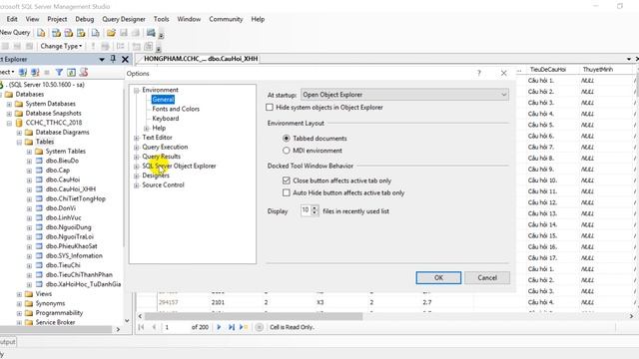Screen dimensions: 639x359
Task: Click the horizontal scrollbar of results grid
Action: [254, 316]
